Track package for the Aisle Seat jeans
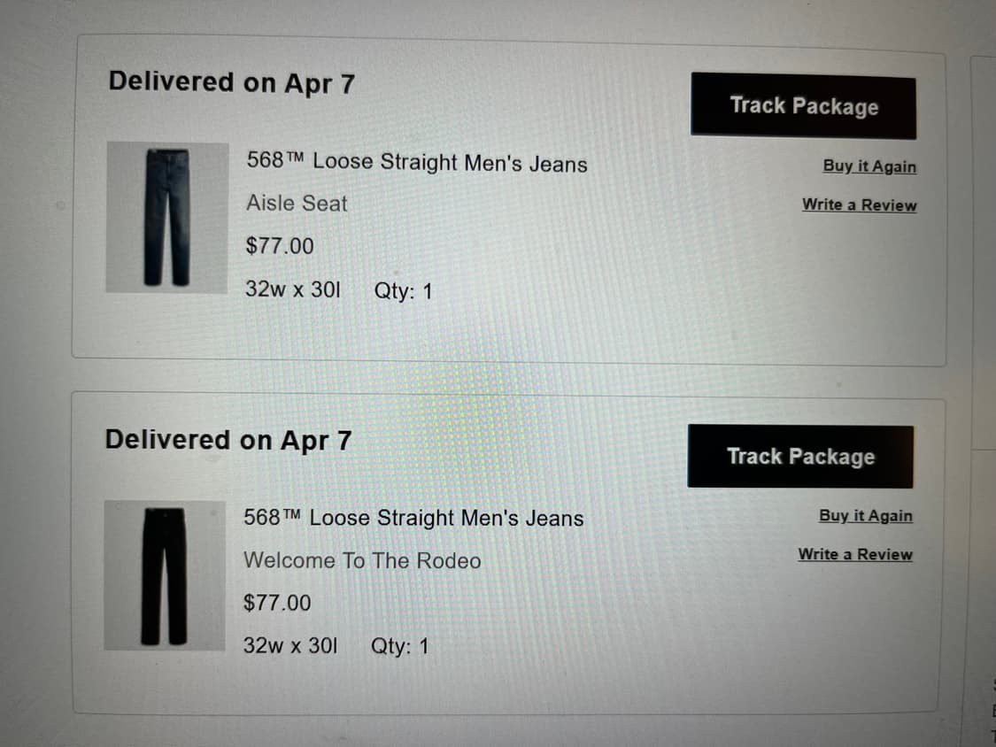996x747 pixels. coord(803,106)
